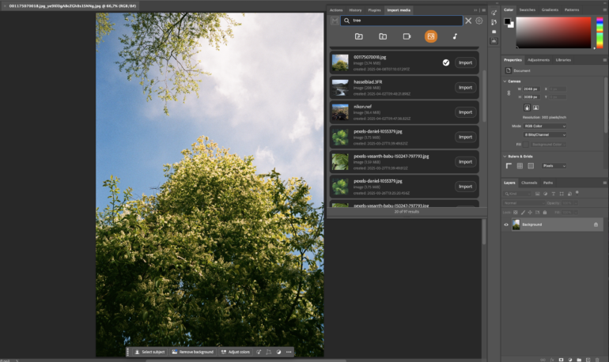Switch to the Swatches tab
The height and width of the screenshot is (362, 609).
coord(527,9)
